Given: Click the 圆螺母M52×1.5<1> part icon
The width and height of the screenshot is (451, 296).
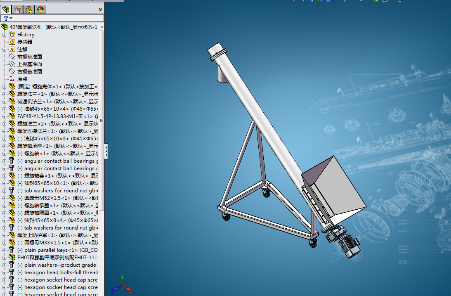Looking at the screenshot, I should point(12,198).
